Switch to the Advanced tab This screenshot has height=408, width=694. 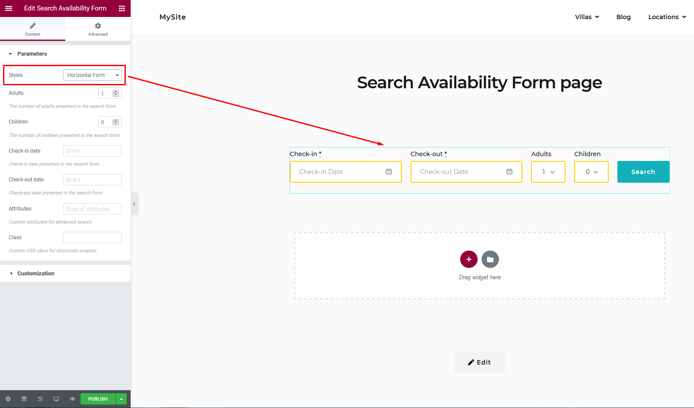[x=98, y=29]
